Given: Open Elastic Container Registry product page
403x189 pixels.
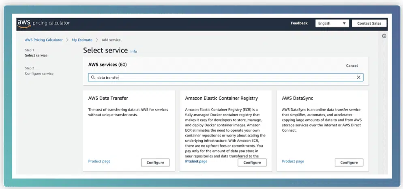Looking at the screenshot, I should pos(196,162).
